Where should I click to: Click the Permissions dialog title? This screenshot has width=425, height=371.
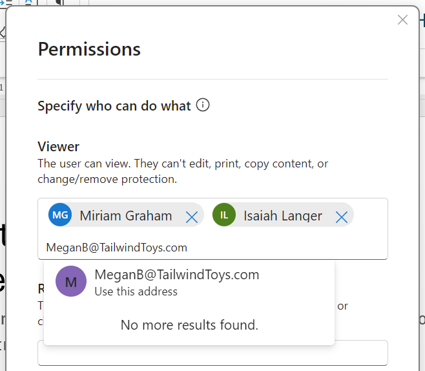(x=89, y=49)
